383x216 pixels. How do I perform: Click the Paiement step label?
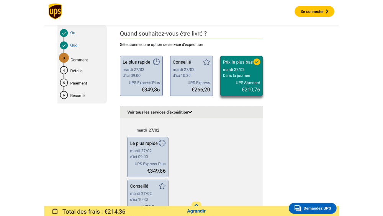coord(79,83)
